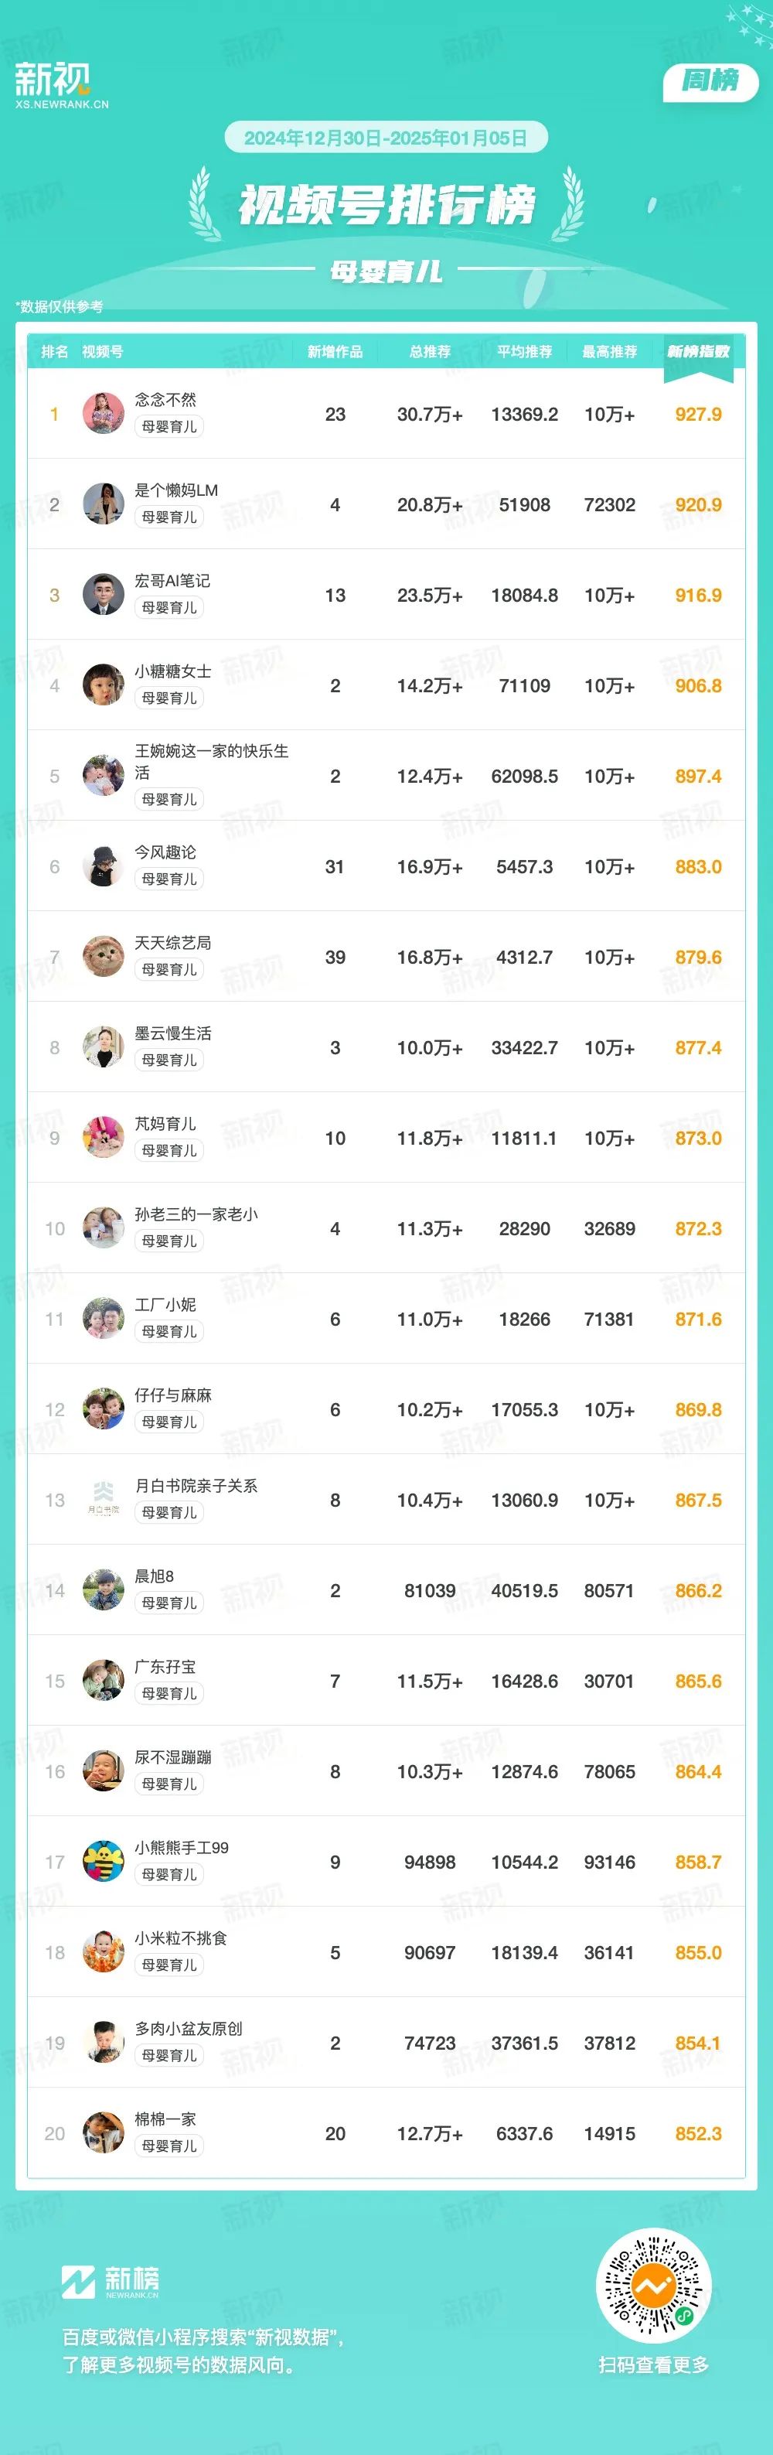Click 新榜指数 column header

click(699, 352)
